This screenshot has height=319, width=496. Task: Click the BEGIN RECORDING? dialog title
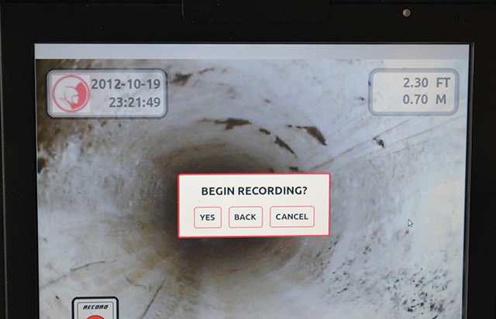[x=253, y=190]
